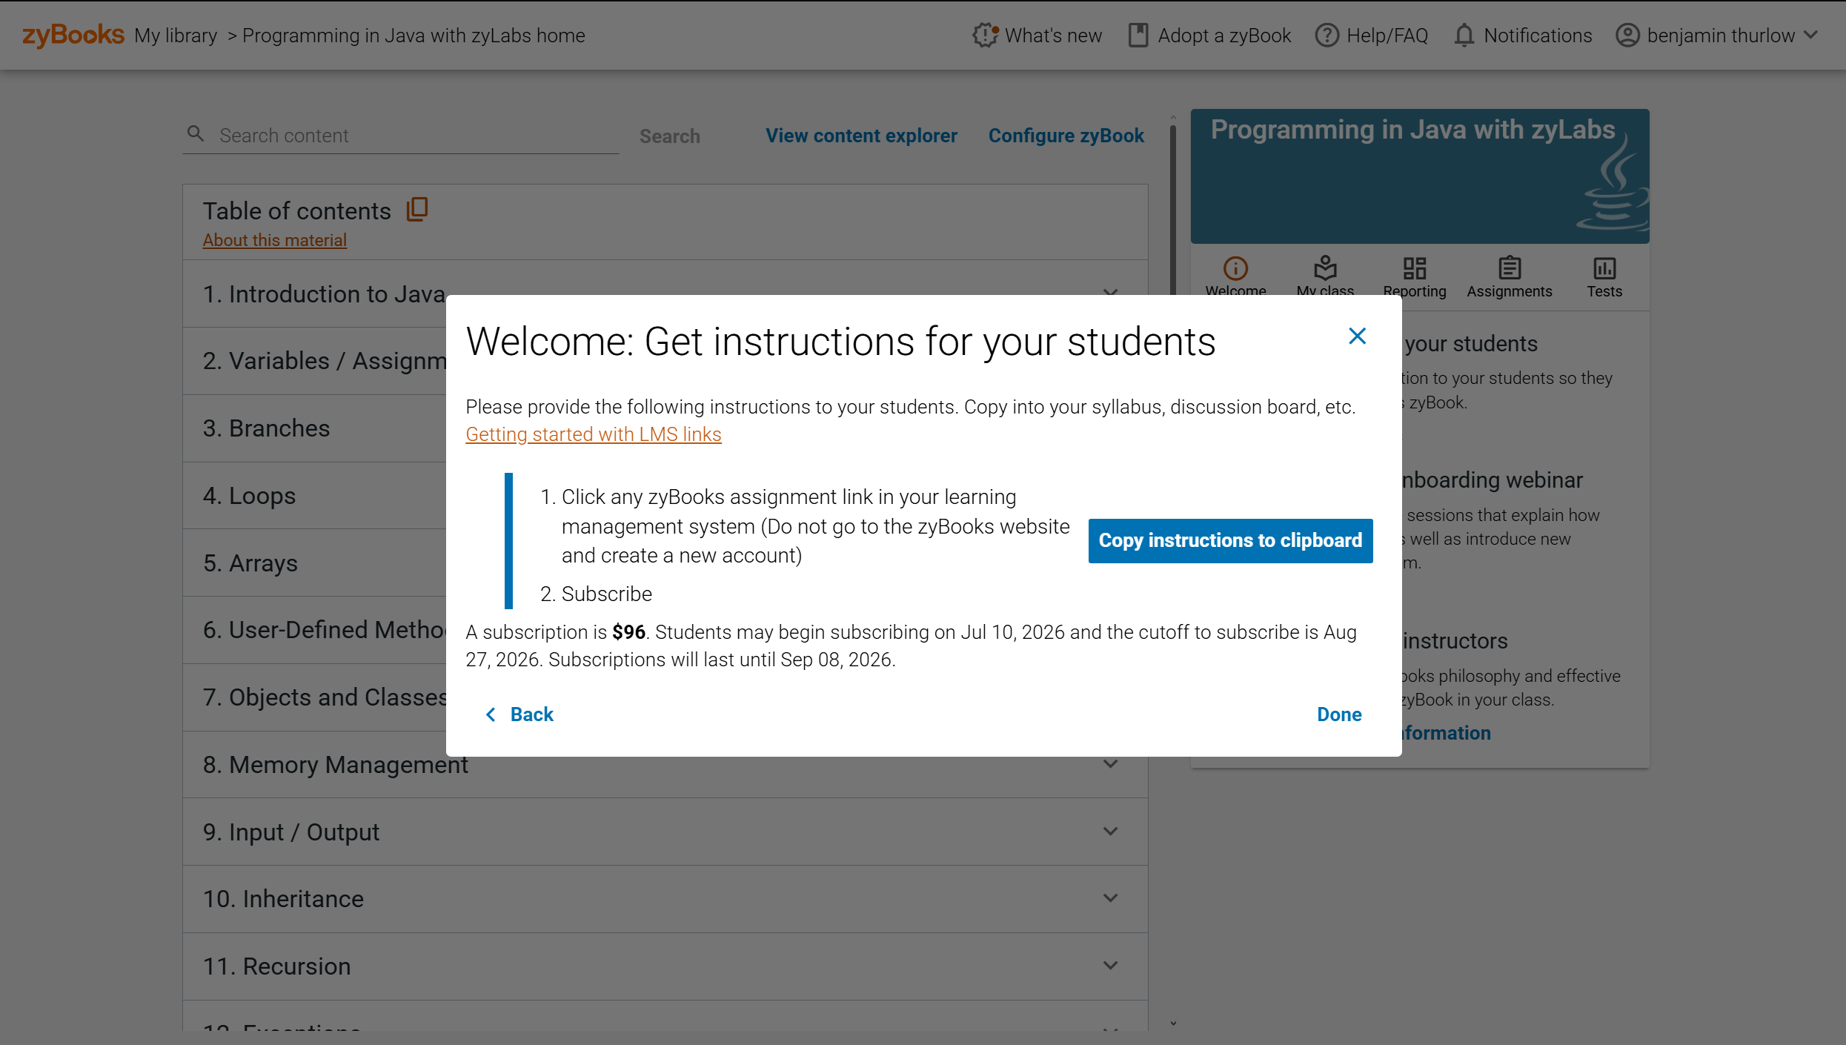Open chapter 1. Introduction to Java title
This screenshot has width=1846, height=1045.
coord(324,294)
